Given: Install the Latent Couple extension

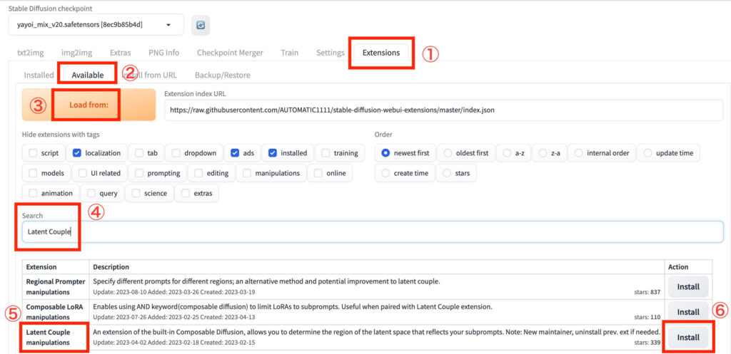Looking at the screenshot, I should [687, 335].
